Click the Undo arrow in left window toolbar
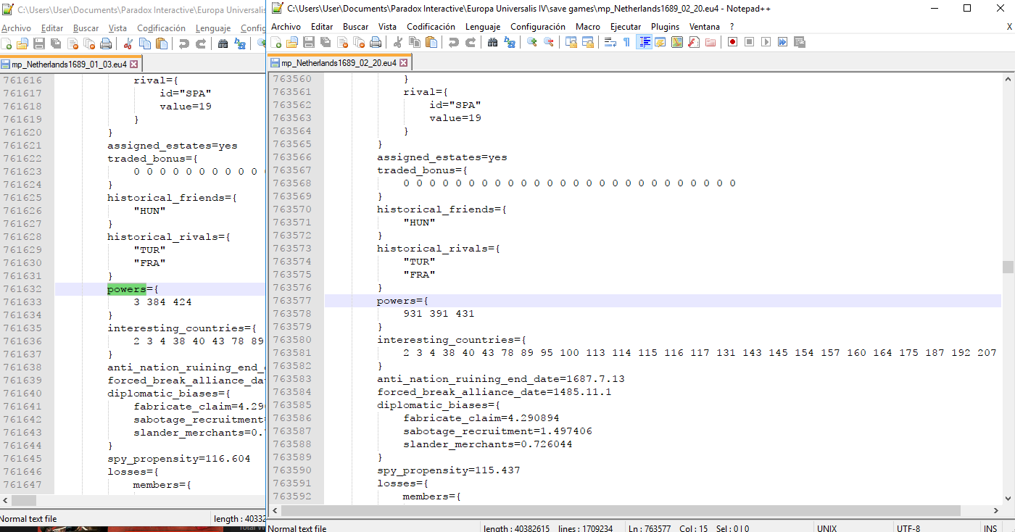This screenshot has width=1015, height=532. point(183,43)
